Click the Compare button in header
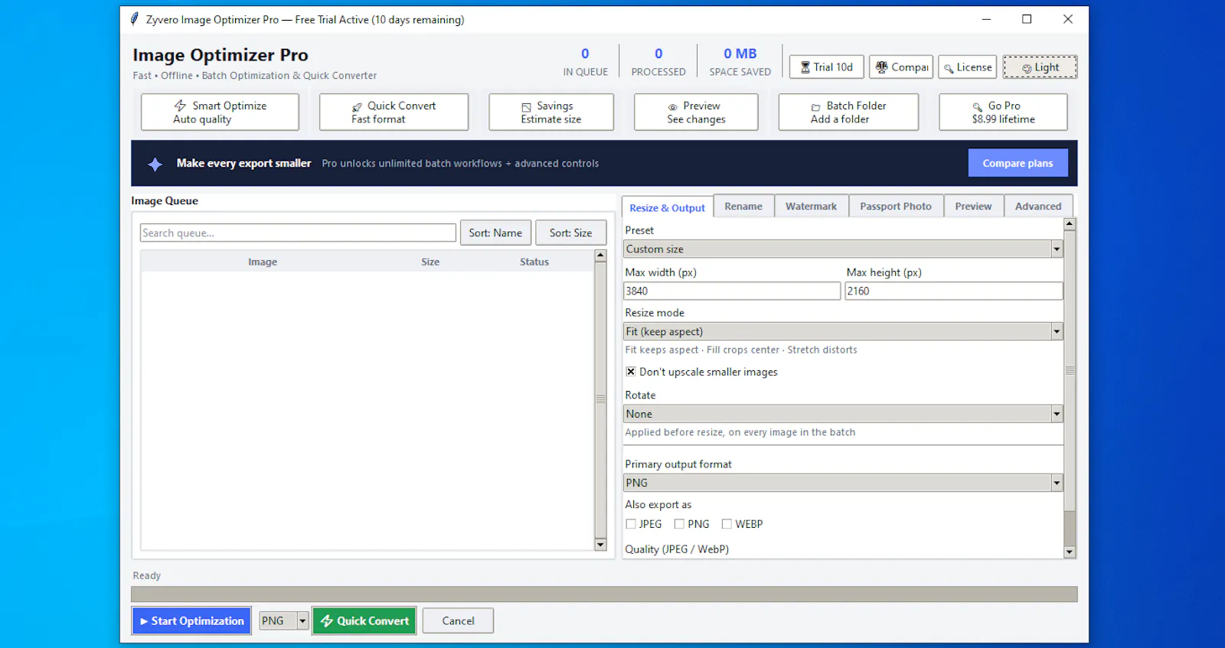The width and height of the screenshot is (1225, 648). tap(901, 67)
